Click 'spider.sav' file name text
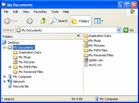This screenshot has width=139, height=103. point(96,60)
